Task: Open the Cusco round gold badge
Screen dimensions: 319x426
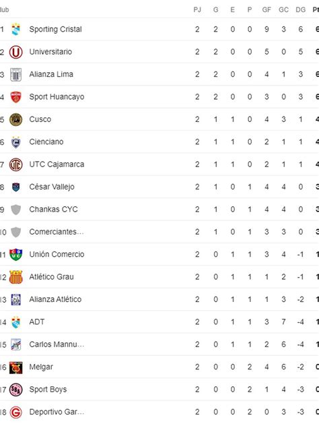Action: [15, 119]
